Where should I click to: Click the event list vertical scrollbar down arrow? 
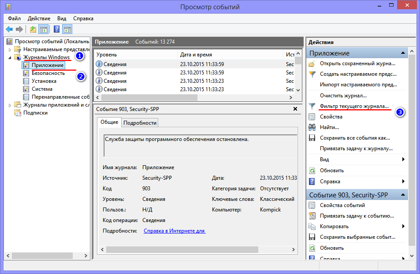(x=298, y=90)
